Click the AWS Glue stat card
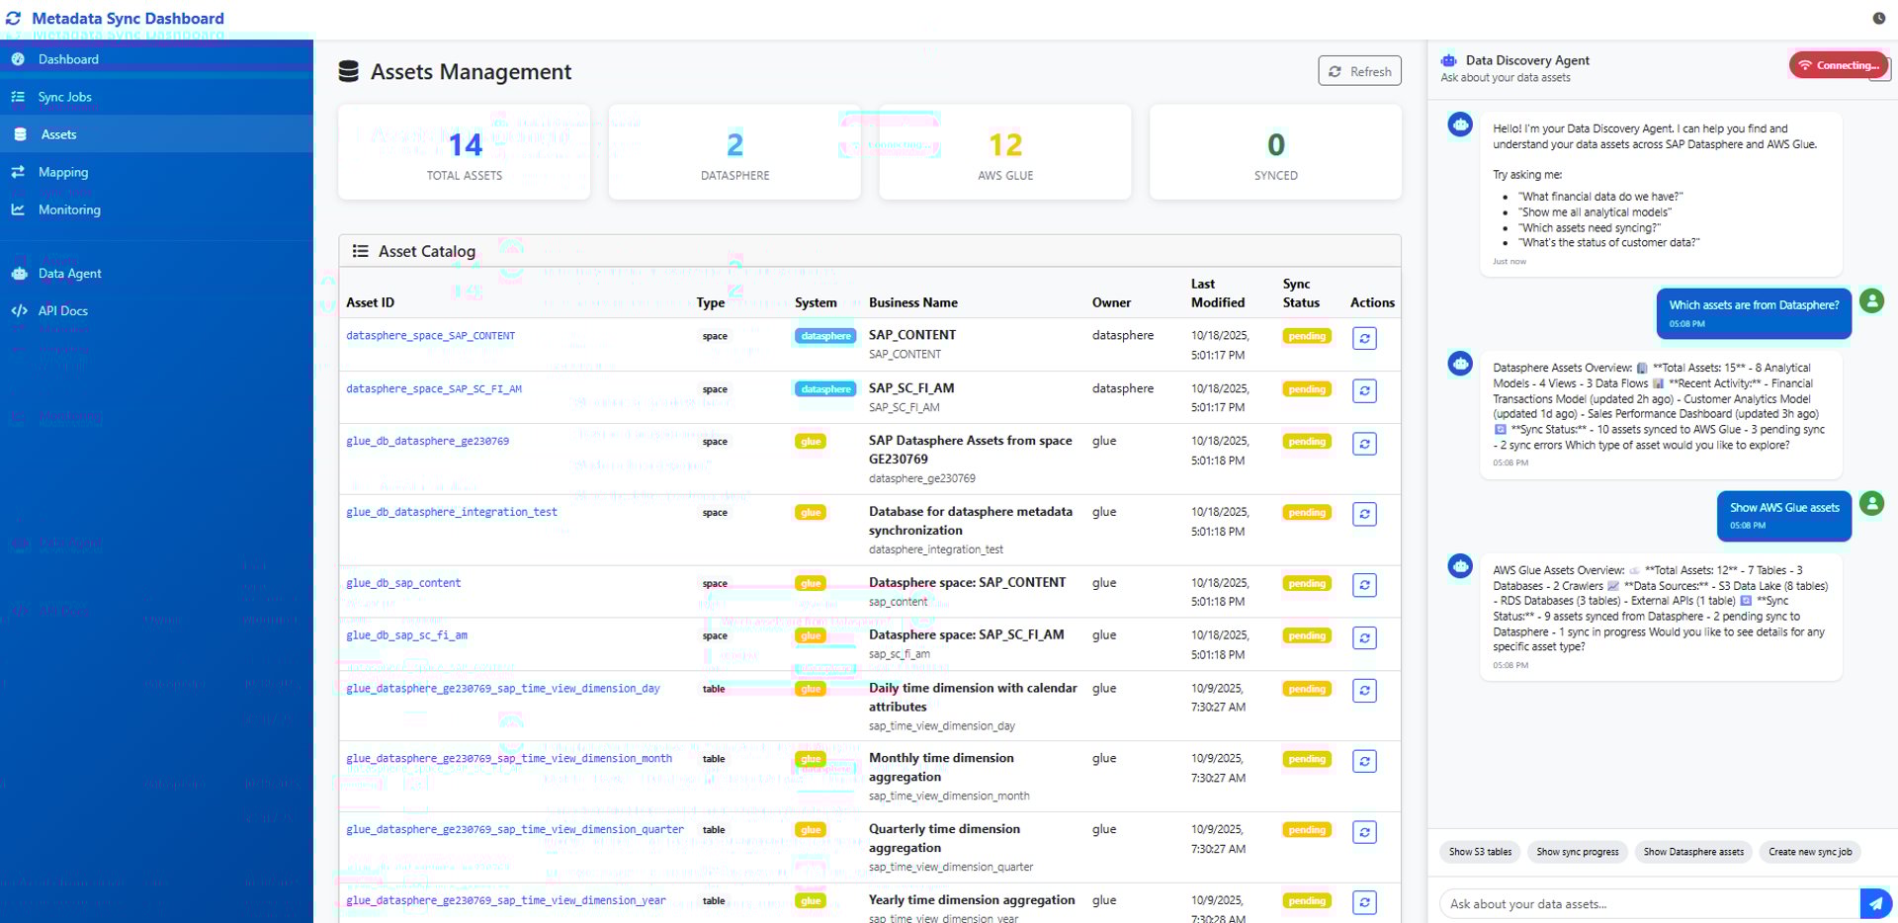Viewport: 1898px width, 923px height. pos(1005,152)
